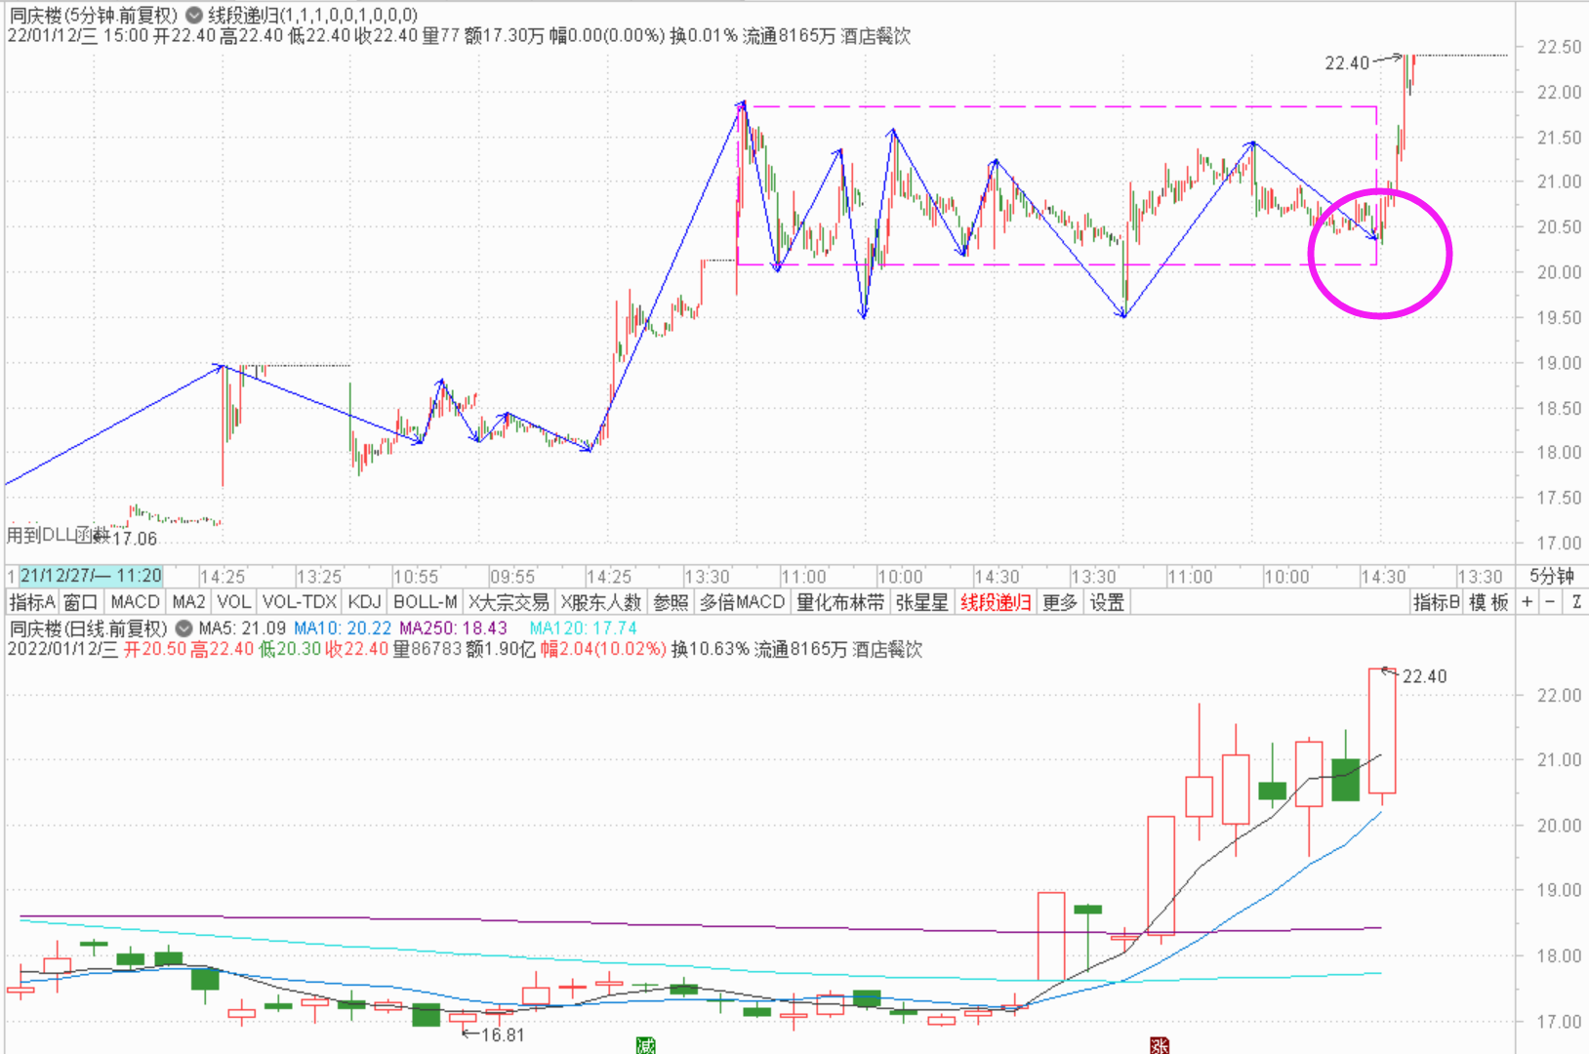Switch to VOL-TDX indicator

pos(299,602)
